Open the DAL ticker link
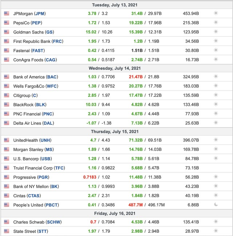The height and width of the screenshot is (236, 233). pos(48,123)
